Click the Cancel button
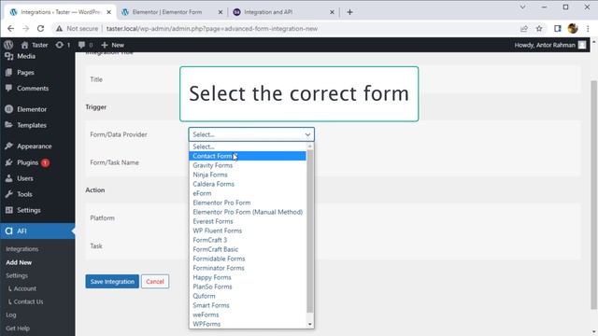The width and height of the screenshot is (598, 336). [155, 282]
